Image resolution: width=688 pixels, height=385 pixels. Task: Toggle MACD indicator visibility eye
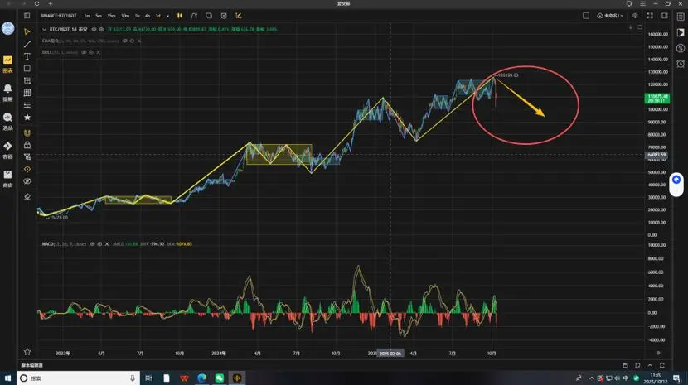[x=92, y=243]
